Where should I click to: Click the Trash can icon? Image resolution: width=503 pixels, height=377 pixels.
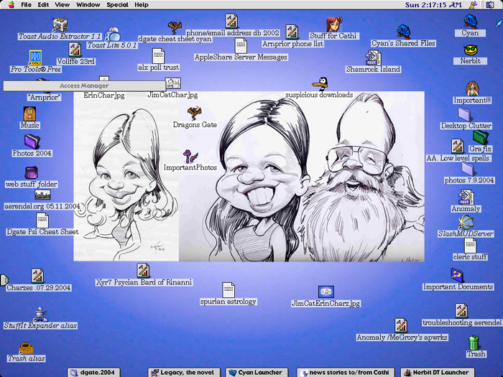point(475,342)
